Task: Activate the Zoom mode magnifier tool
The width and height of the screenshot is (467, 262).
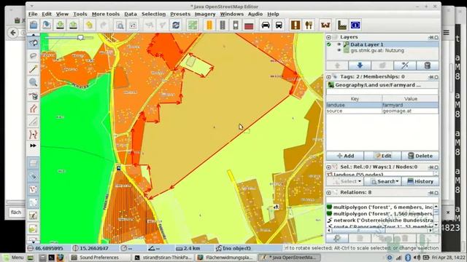Action: pos(34,82)
